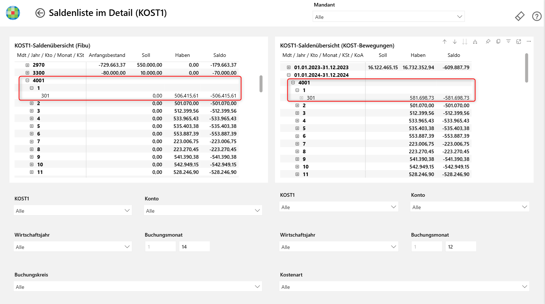Click the Fibu table vertical scrollbar

[261, 84]
